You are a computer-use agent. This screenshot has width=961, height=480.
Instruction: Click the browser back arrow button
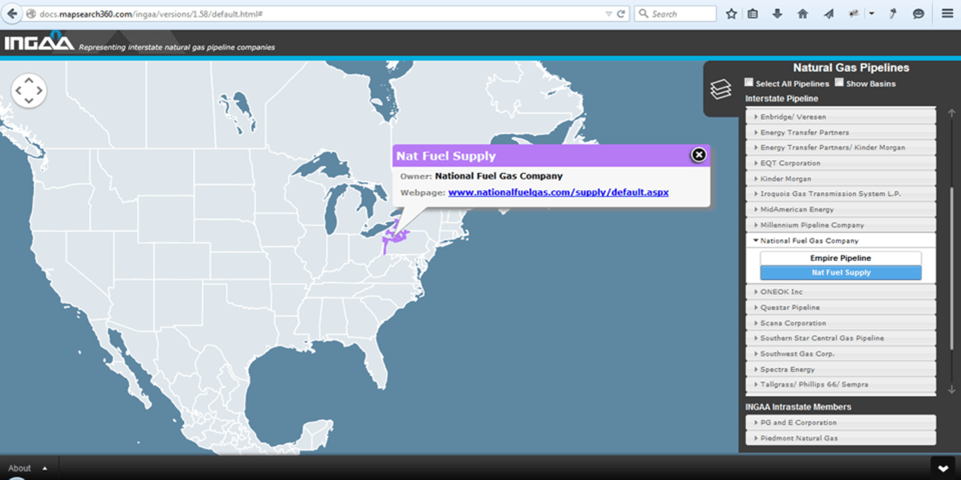(x=12, y=13)
